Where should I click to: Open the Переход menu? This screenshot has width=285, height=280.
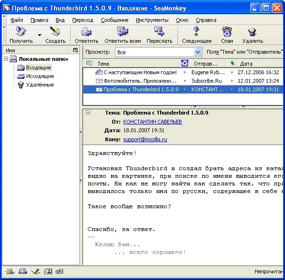[x=83, y=20]
